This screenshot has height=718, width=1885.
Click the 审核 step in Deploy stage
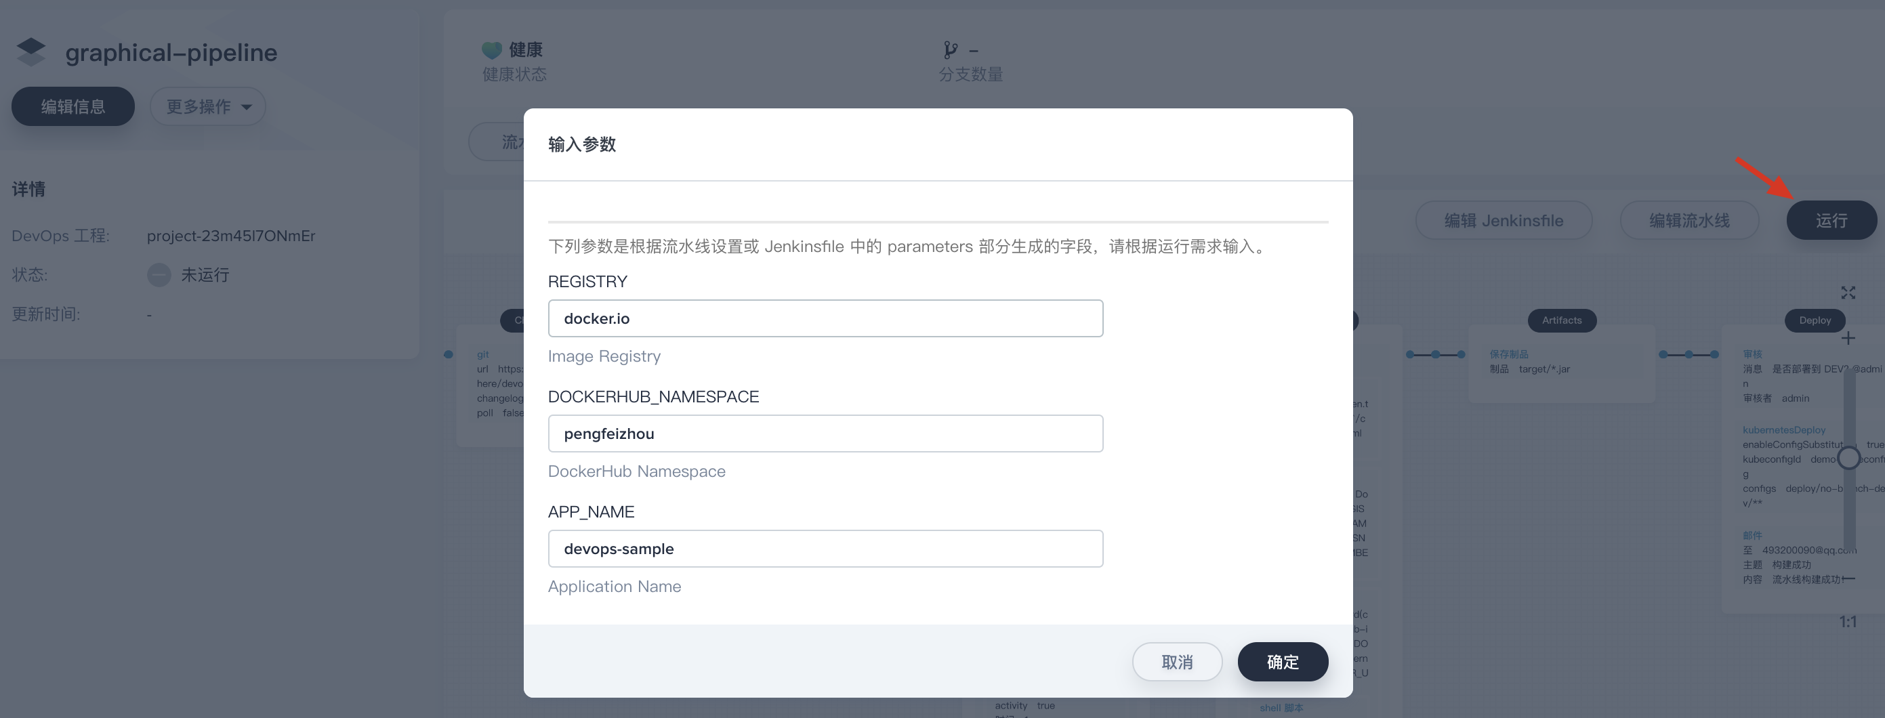point(1752,354)
